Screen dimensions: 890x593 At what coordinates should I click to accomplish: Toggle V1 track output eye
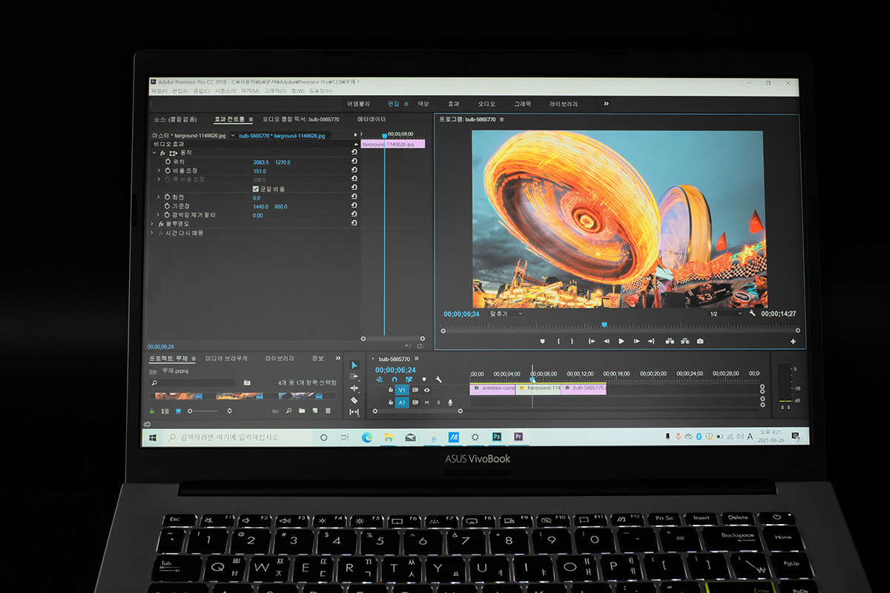pyautogui.click(x=426, y=390)
